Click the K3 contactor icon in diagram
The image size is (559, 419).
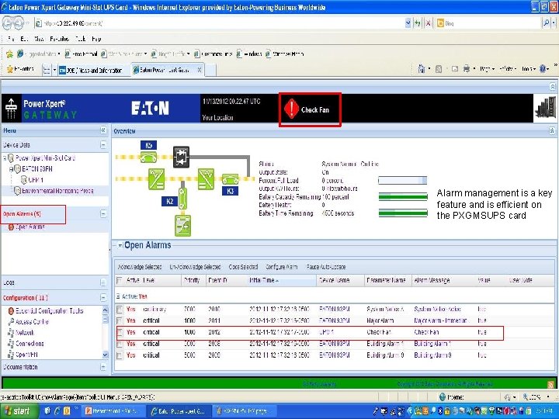(231, 179)
